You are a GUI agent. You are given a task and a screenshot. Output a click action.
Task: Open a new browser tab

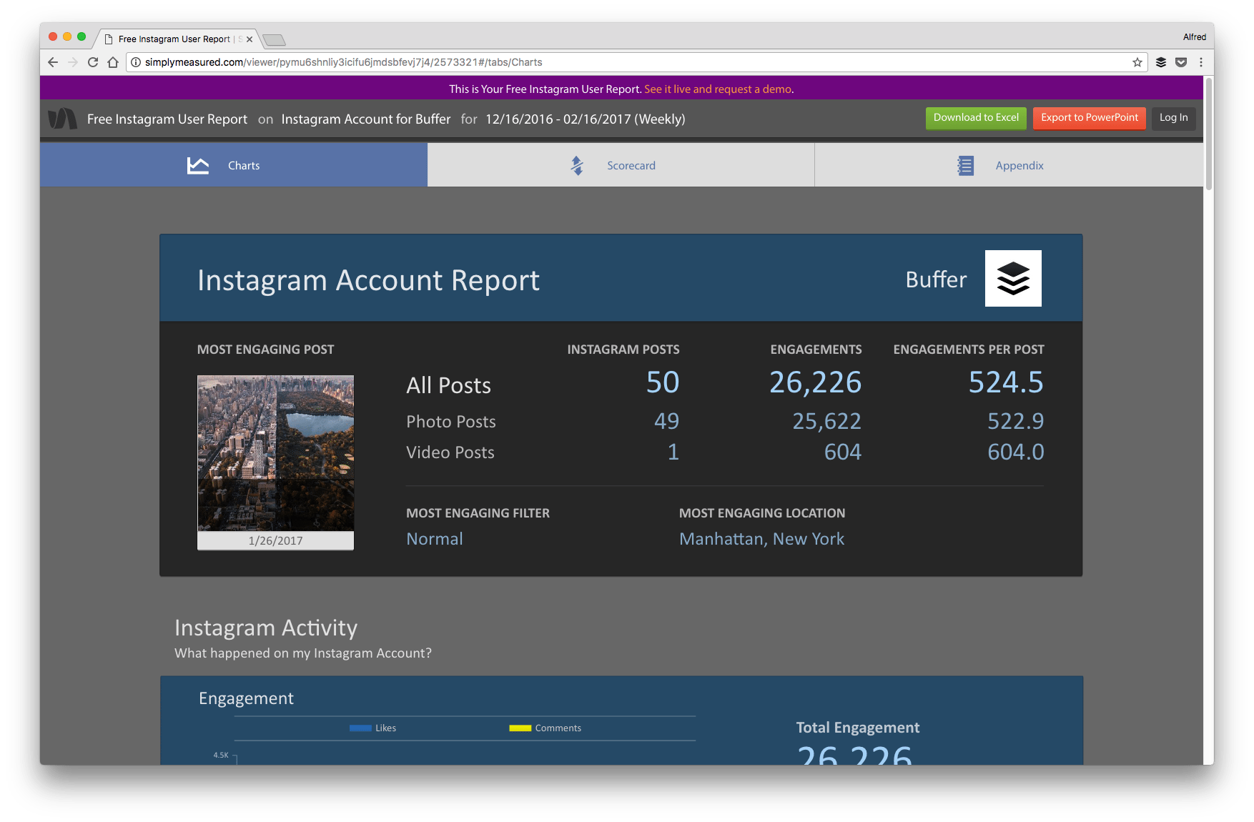(274, 39)
